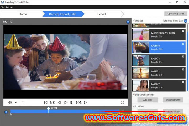The height and width of the screenshot is (126, 189).
Task: Click the timeline playhead handle
Action: (x=49, y=108)
